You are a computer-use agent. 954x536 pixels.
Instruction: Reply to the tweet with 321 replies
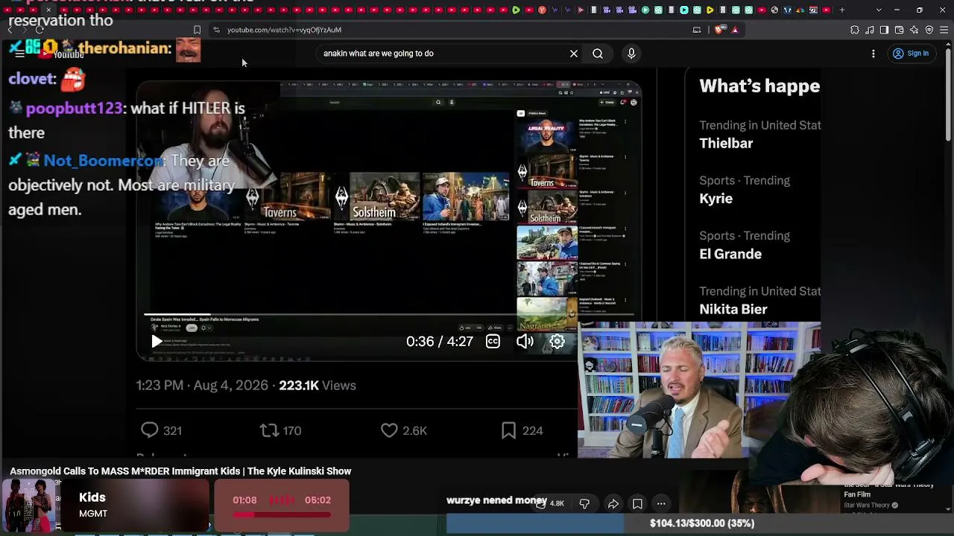pyautogui.click(x=161, y=430)
